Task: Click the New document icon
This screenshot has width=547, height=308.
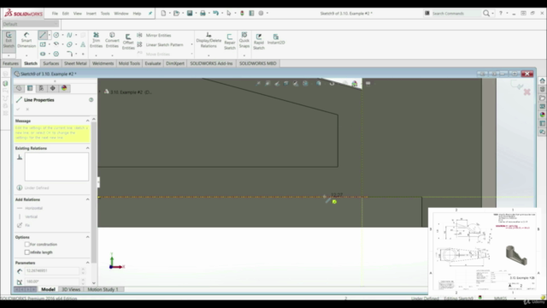Action: point(163,14)
